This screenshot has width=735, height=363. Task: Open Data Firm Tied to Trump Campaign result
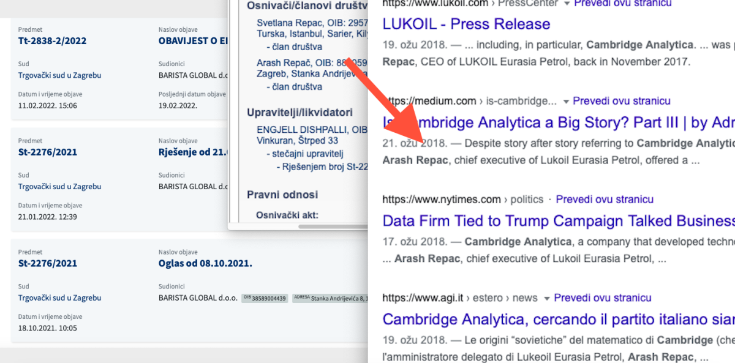558,221
